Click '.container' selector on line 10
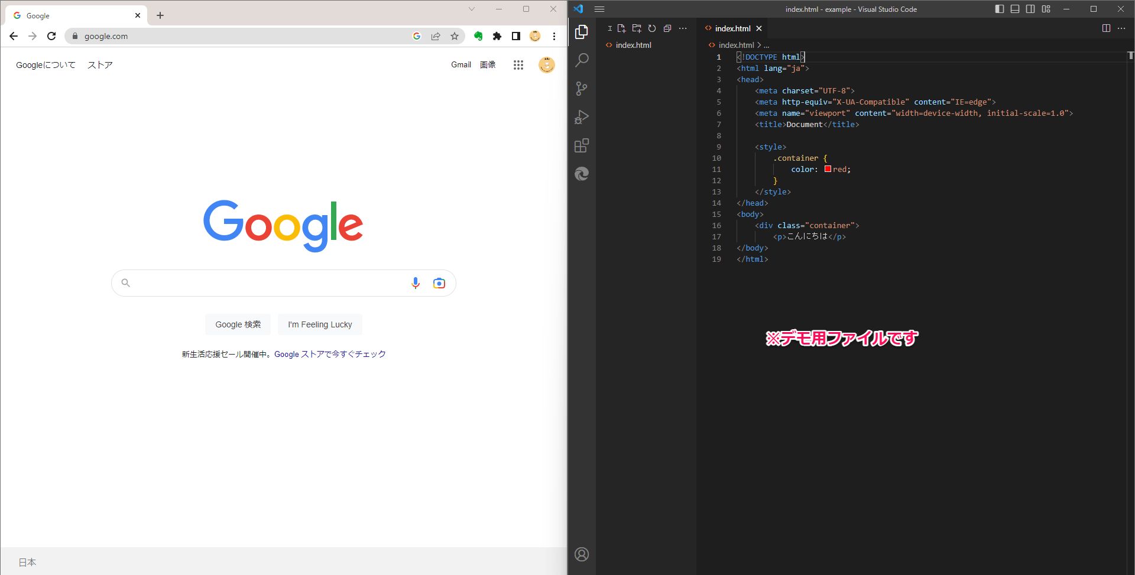 pos(796,158)
